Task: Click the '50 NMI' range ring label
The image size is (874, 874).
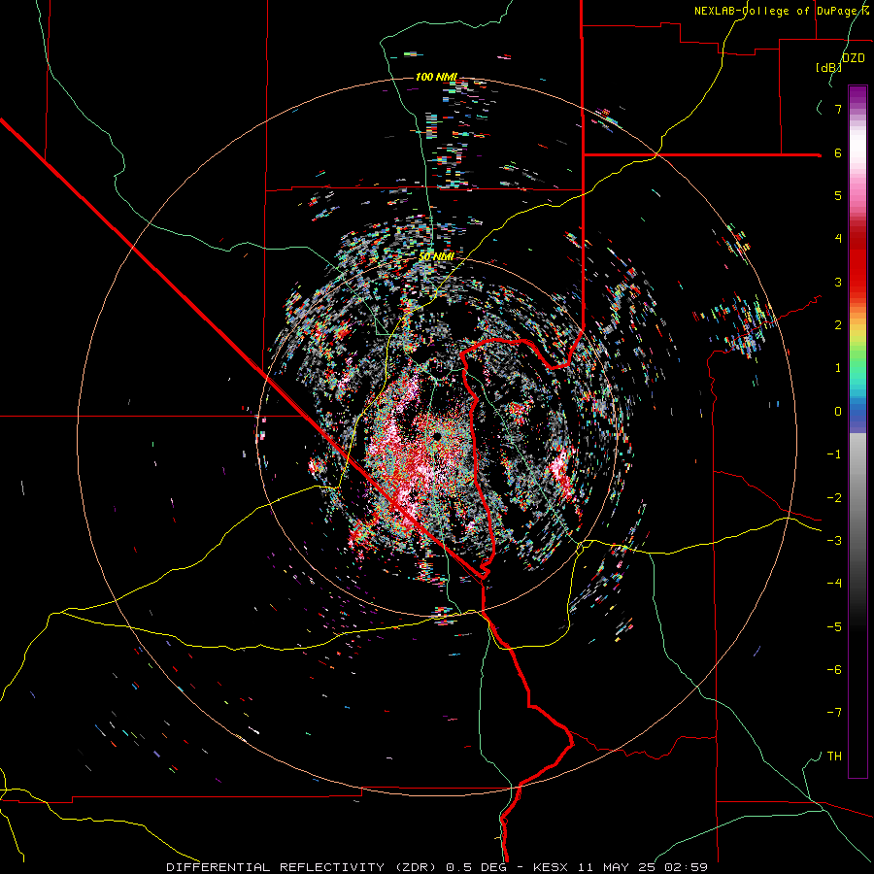Action: tap(436, 256)
